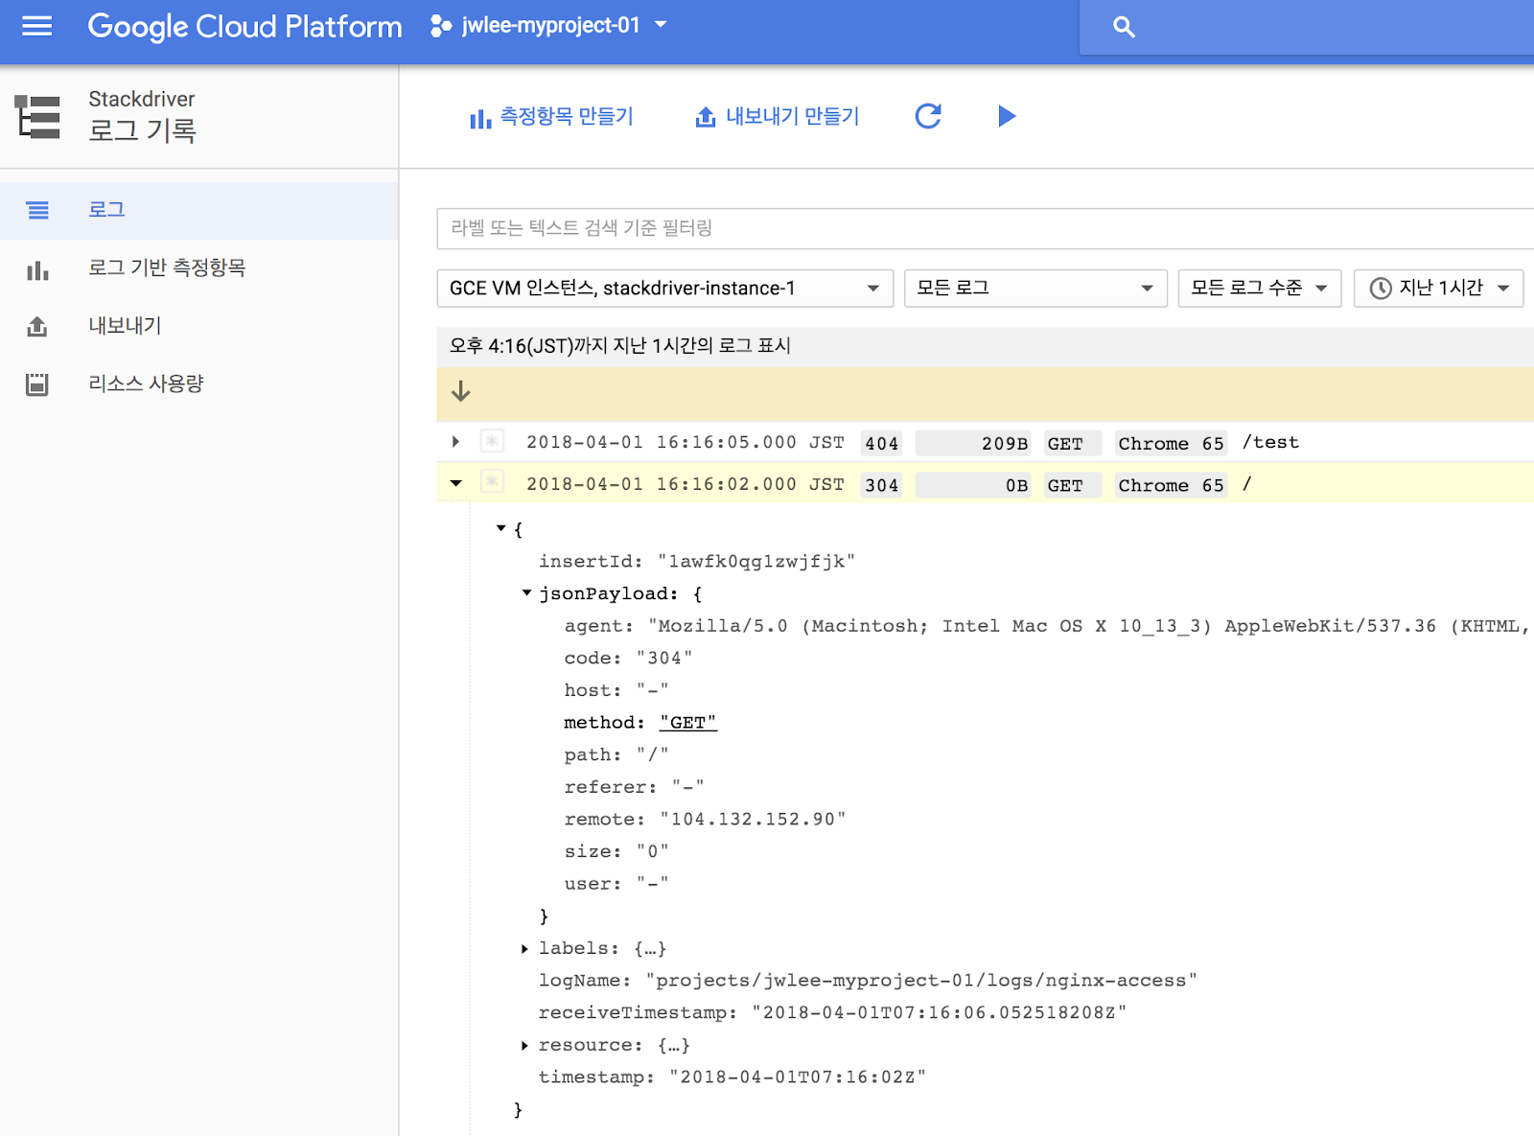Open 로그 기반 측정항목 in the sidebar
The image size is (1534, 1136).
pyautogui.click(x=165, y=267)
